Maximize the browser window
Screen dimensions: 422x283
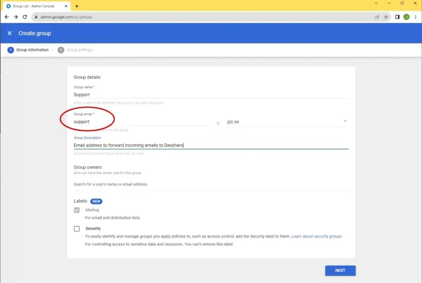click(x=402, y=3)
